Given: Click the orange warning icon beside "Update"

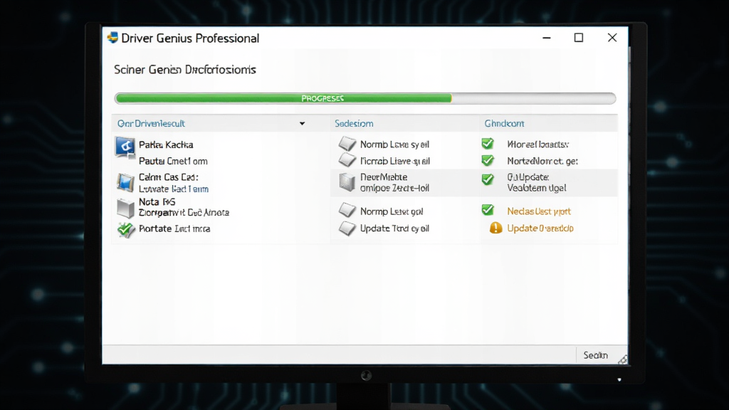Looking at the screenshot, I should coord(496,228).
